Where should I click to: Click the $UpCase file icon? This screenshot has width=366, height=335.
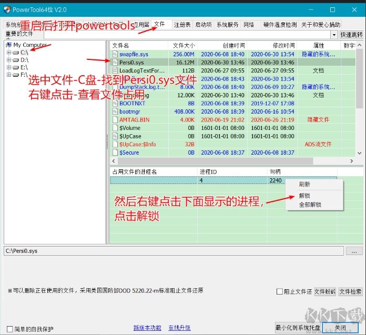115,136
